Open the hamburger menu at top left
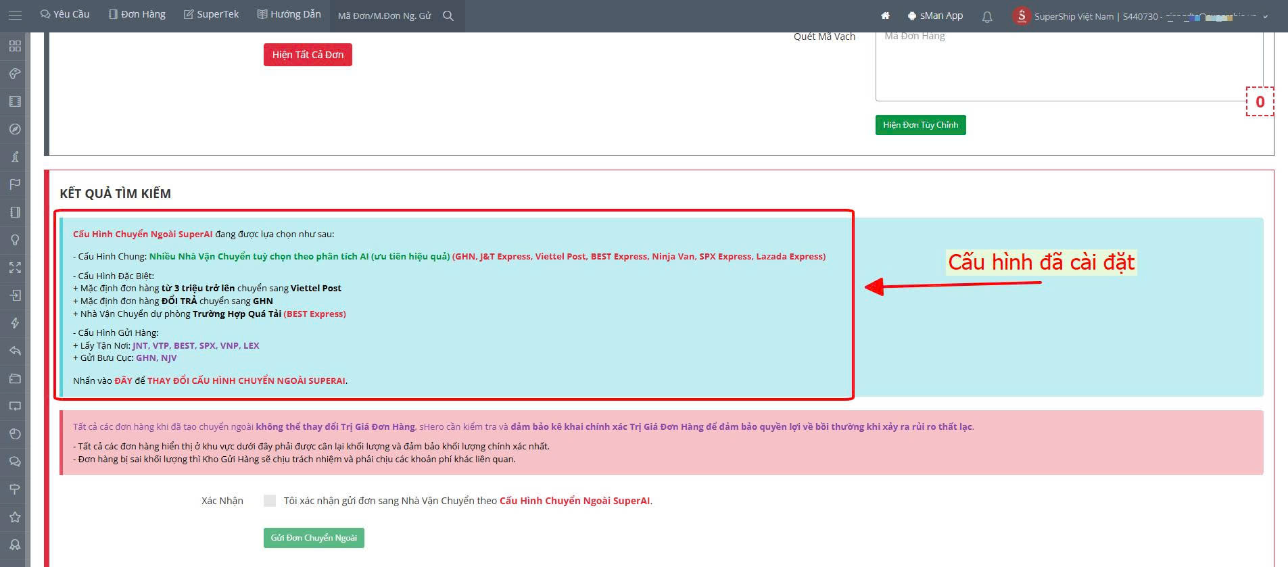 pos(15,15)
